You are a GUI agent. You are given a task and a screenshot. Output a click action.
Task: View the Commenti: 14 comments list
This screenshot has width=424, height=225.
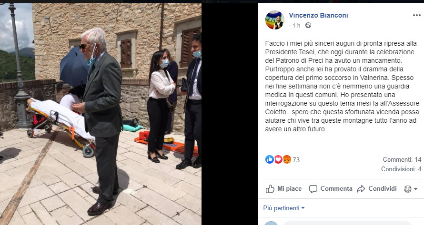[402, 160]
